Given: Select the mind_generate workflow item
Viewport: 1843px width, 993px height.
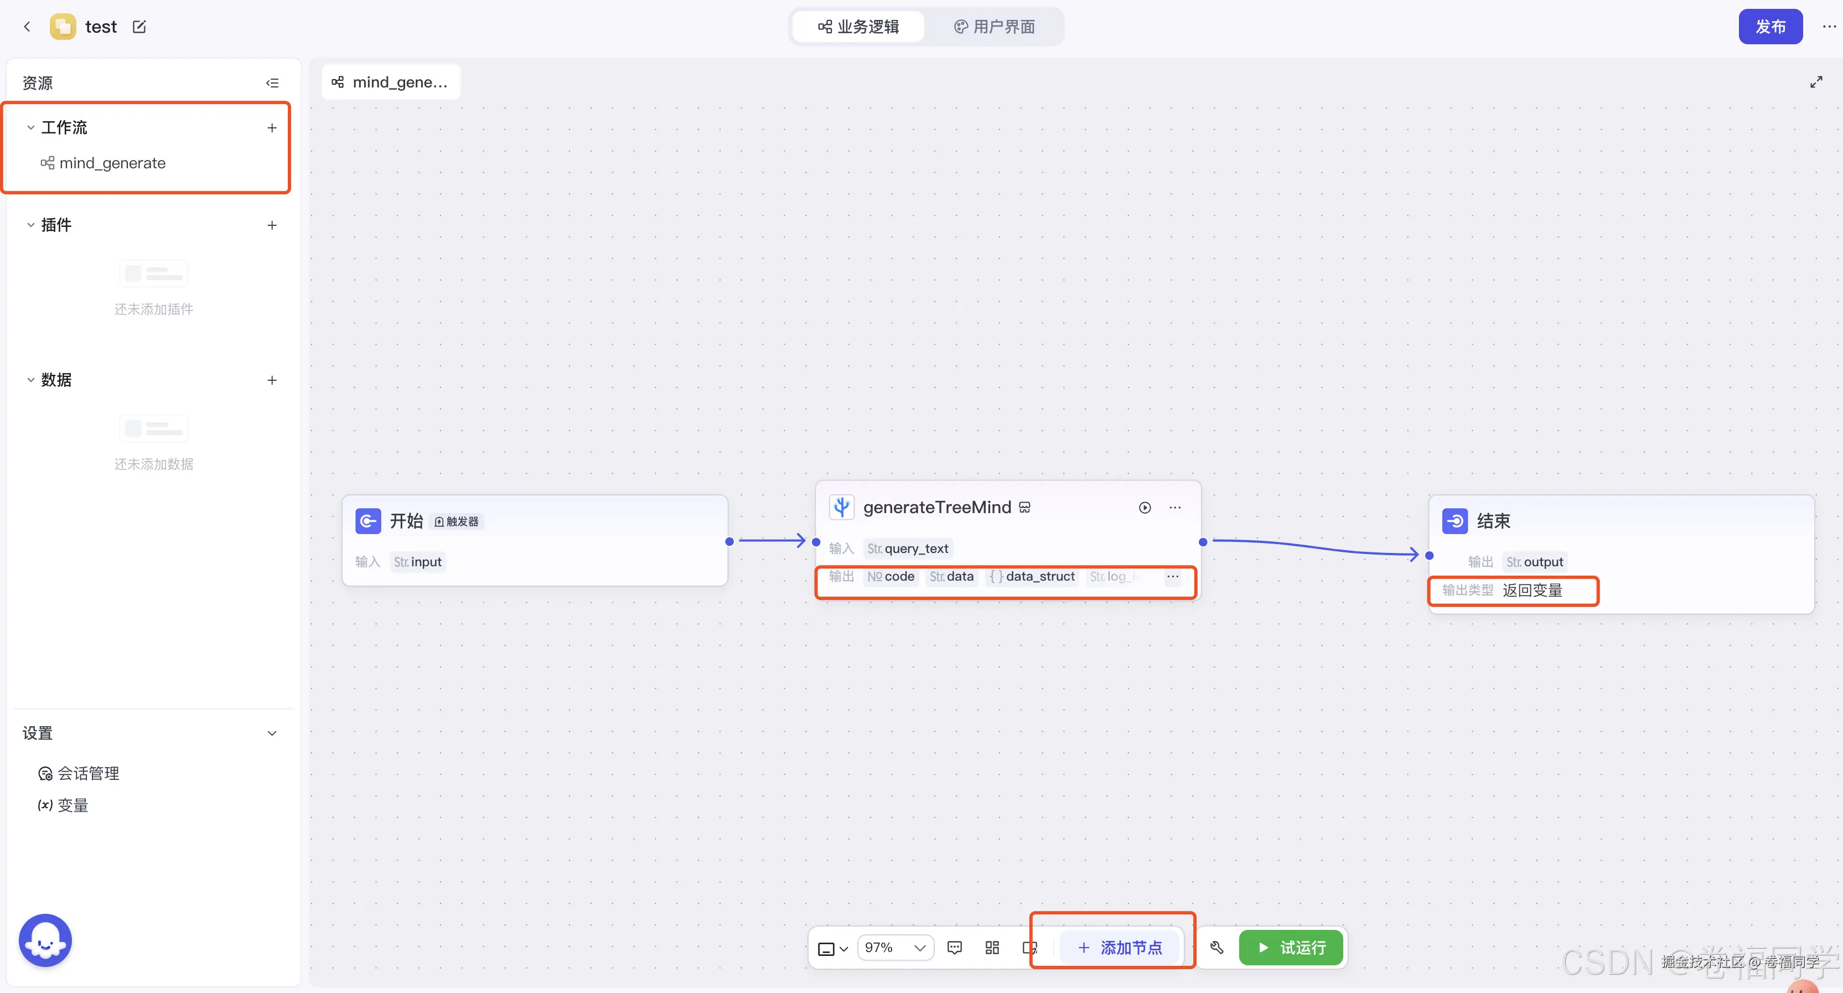Looking at the screenshot, I should pyautogui.click(x=112, y=163).
